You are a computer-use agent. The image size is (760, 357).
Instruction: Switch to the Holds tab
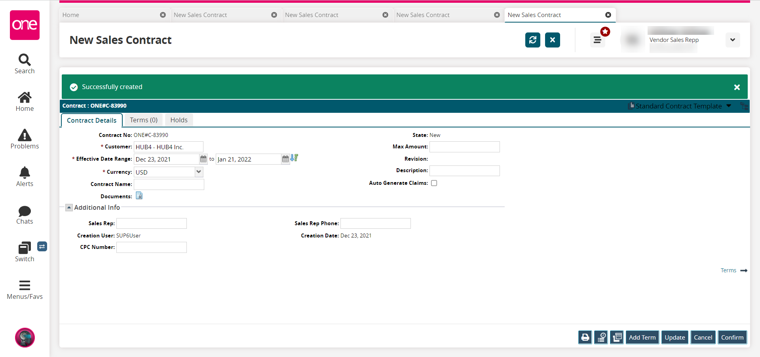tap(179, 120)
